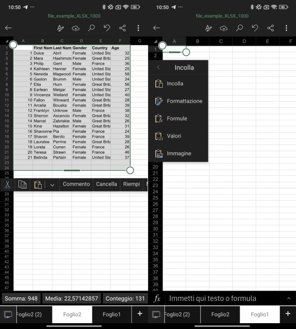Click cell containing Hashimoto
296x329 pixels.
click(x=62, y=58)
